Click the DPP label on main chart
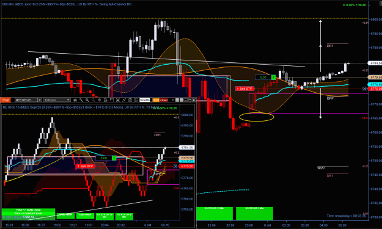The height and width of the screenshot is (229, 382). (x=330, y=98)
